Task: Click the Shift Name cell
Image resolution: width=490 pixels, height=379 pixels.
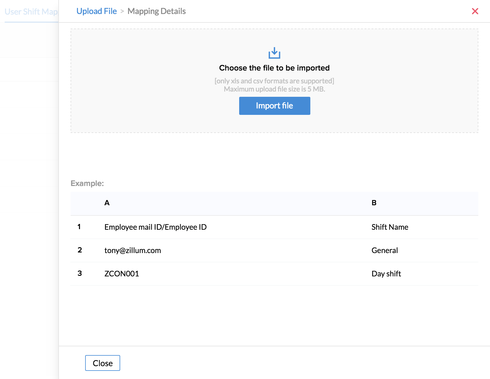Action: [x=390, y=227]
